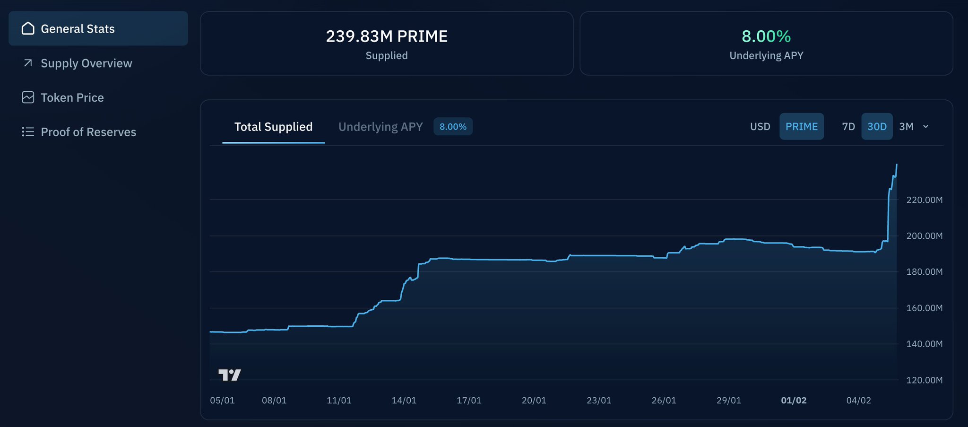Image resolution: width=968 pixels, height=427 pixels.
Task: Click the General Stats home icon
Action: (28, 29)
